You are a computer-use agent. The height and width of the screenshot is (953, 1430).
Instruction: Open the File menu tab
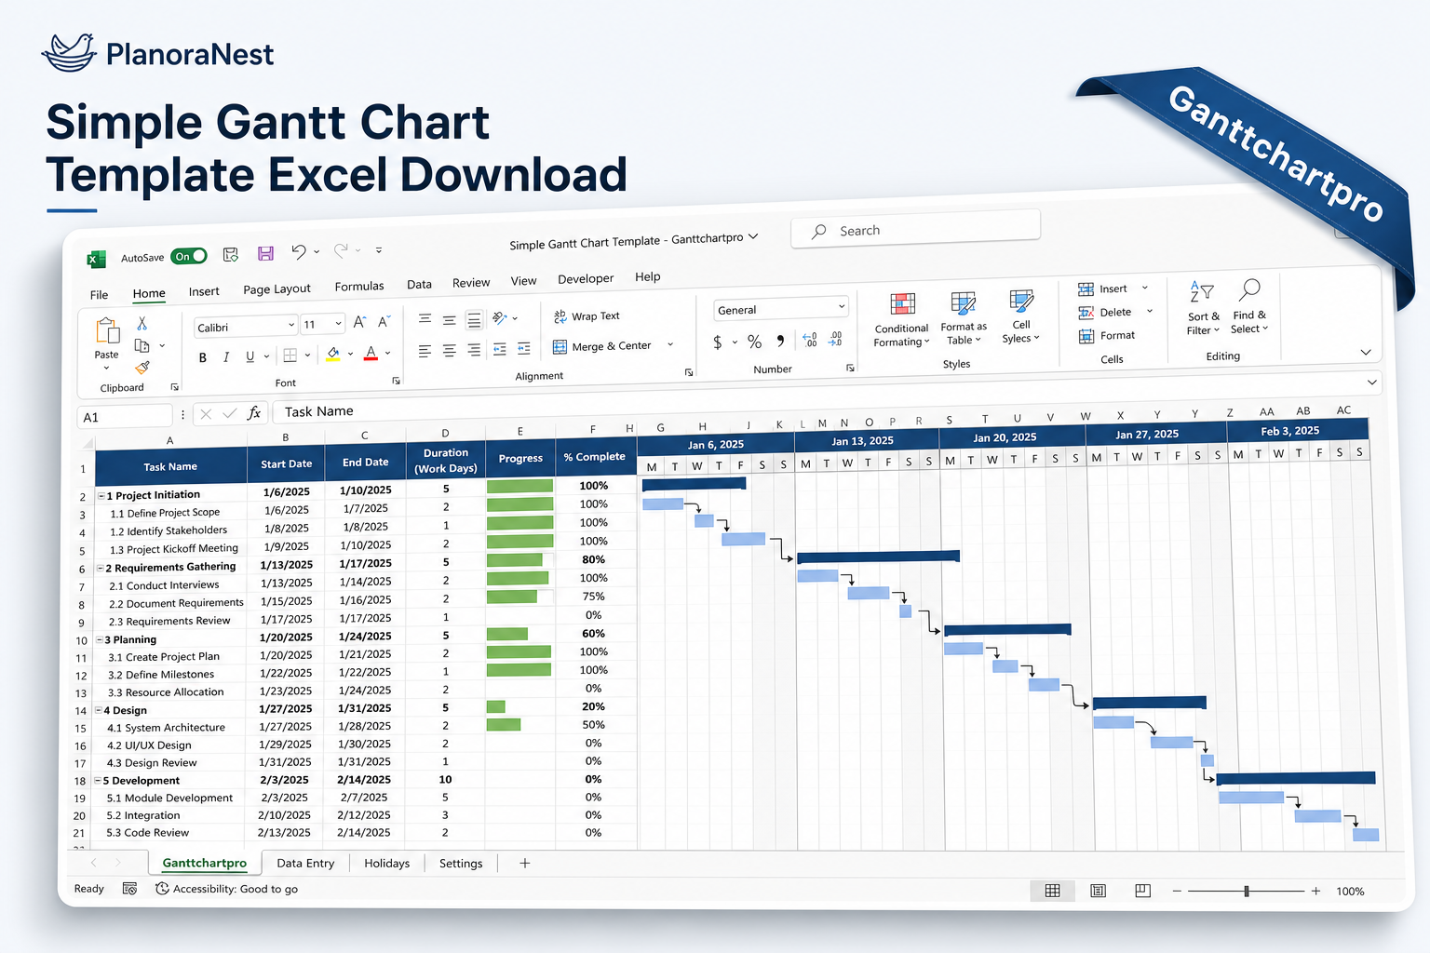click(x=100, y=295)
